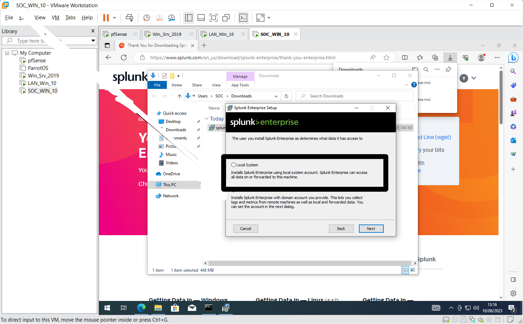Viewport: 523px width, 324px height.
Task: Open Edge browser essentials heart icon
Action: 465,58
